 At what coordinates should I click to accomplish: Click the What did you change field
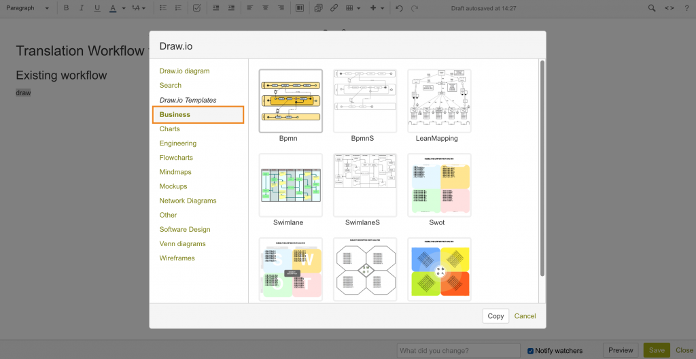[x=459, y=350]
